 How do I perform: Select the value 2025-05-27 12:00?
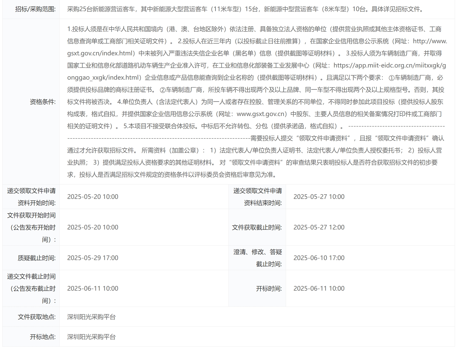point(319,227)
